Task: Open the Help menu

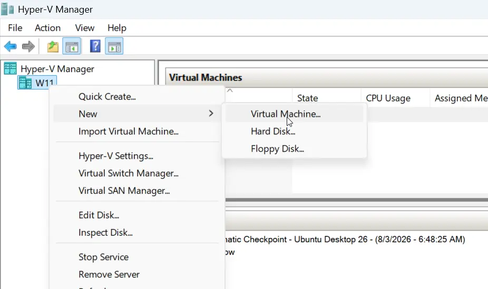Action: click(x=116, y=28)
